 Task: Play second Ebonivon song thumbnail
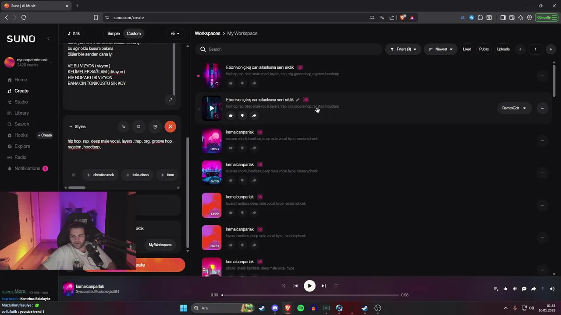(212, 108)
